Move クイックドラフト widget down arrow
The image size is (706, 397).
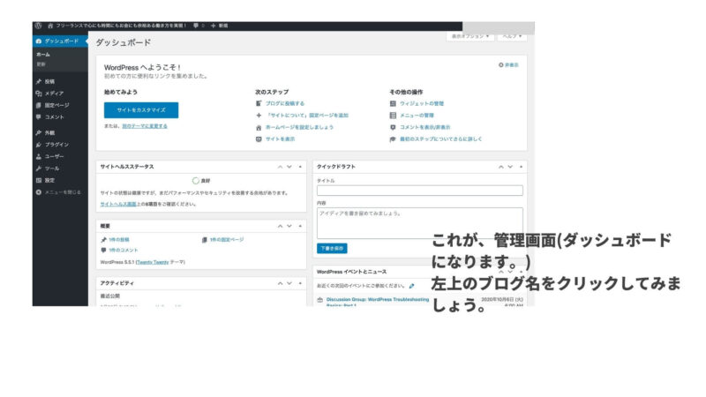tap(510, 167)
